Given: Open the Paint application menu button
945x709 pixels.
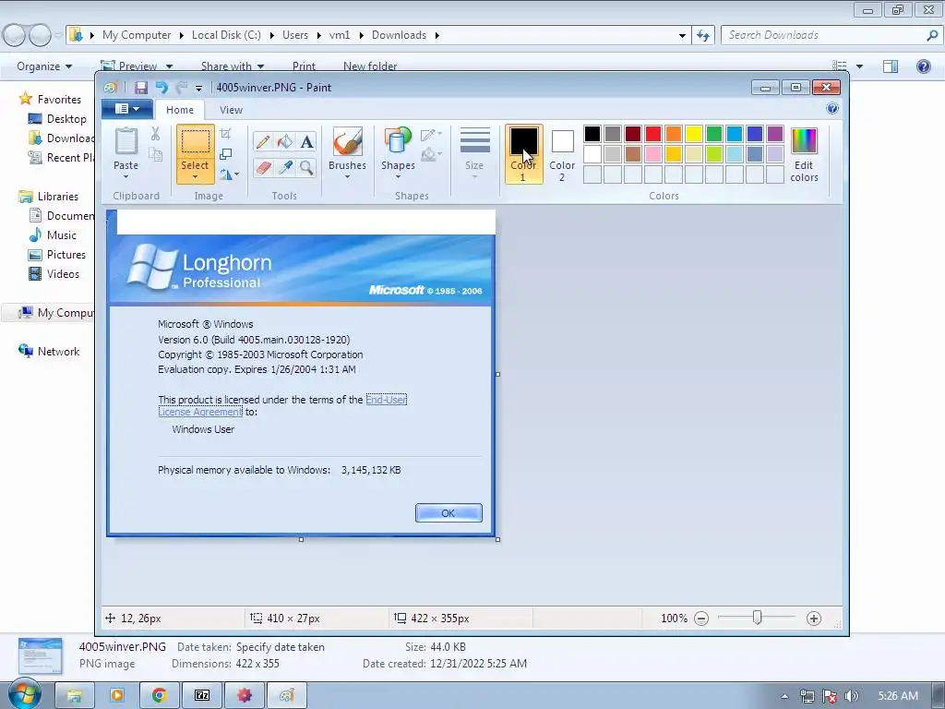Looking at the screenshot, I should 127,109.
